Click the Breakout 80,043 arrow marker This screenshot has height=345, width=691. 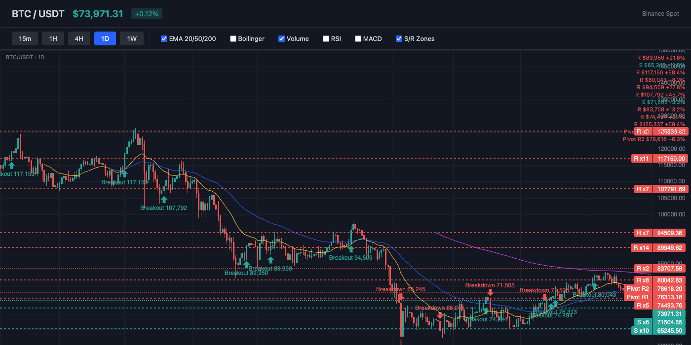(595, 286)
